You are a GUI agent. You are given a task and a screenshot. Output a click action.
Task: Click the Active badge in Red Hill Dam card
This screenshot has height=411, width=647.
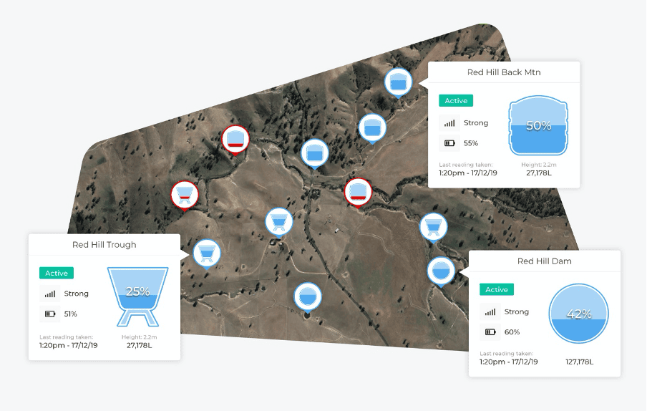click(497, 290)
